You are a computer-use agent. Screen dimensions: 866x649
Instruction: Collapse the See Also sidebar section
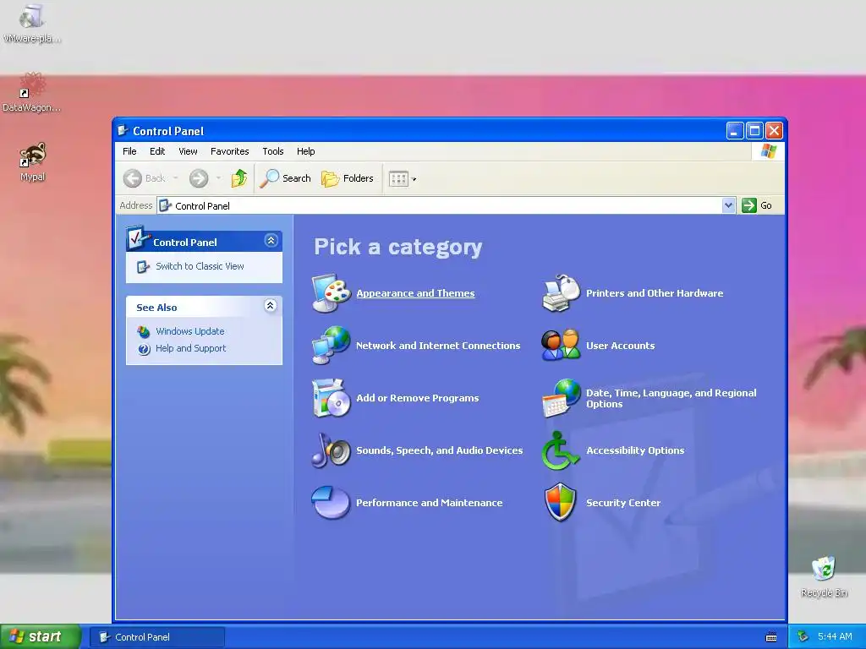270,306
